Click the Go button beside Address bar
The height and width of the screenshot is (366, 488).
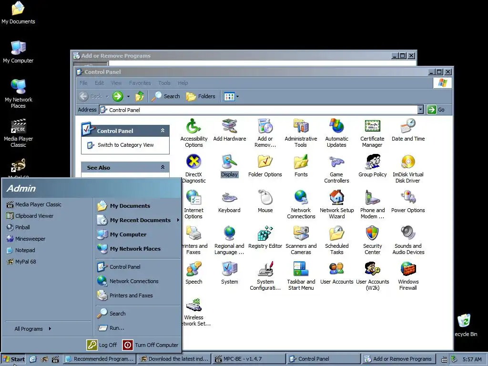(x=437, y=110)
